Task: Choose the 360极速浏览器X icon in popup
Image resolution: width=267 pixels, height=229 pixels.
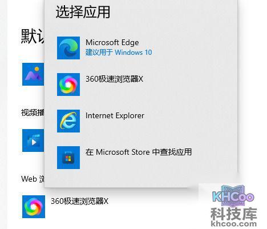Action: tap(68, 85)
